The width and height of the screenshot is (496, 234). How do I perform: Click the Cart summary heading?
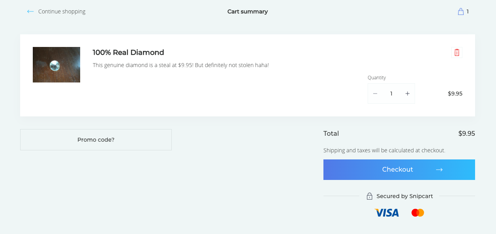coord(248,11)
